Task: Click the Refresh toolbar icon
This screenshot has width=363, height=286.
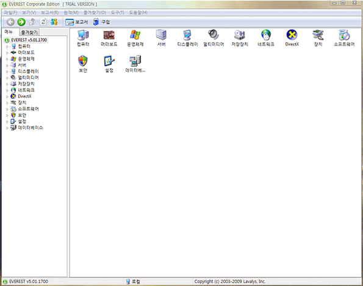Action: (43, 22)
